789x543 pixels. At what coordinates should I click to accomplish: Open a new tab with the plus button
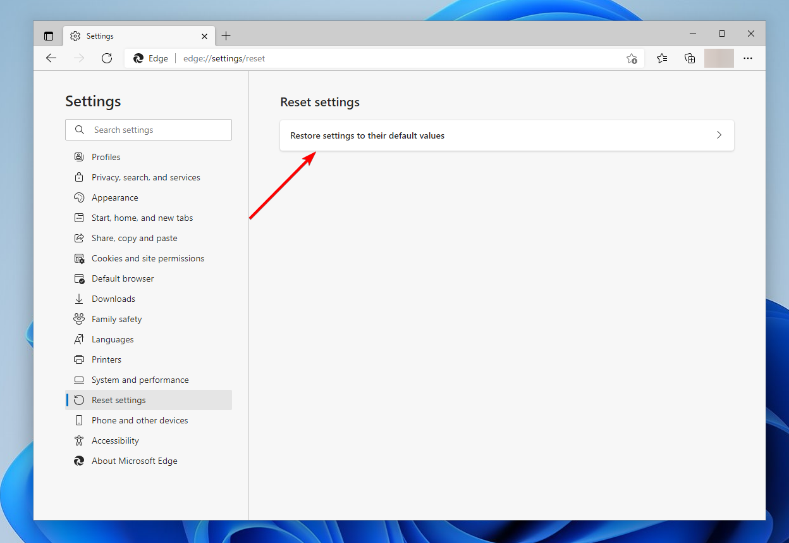[226, 36]
